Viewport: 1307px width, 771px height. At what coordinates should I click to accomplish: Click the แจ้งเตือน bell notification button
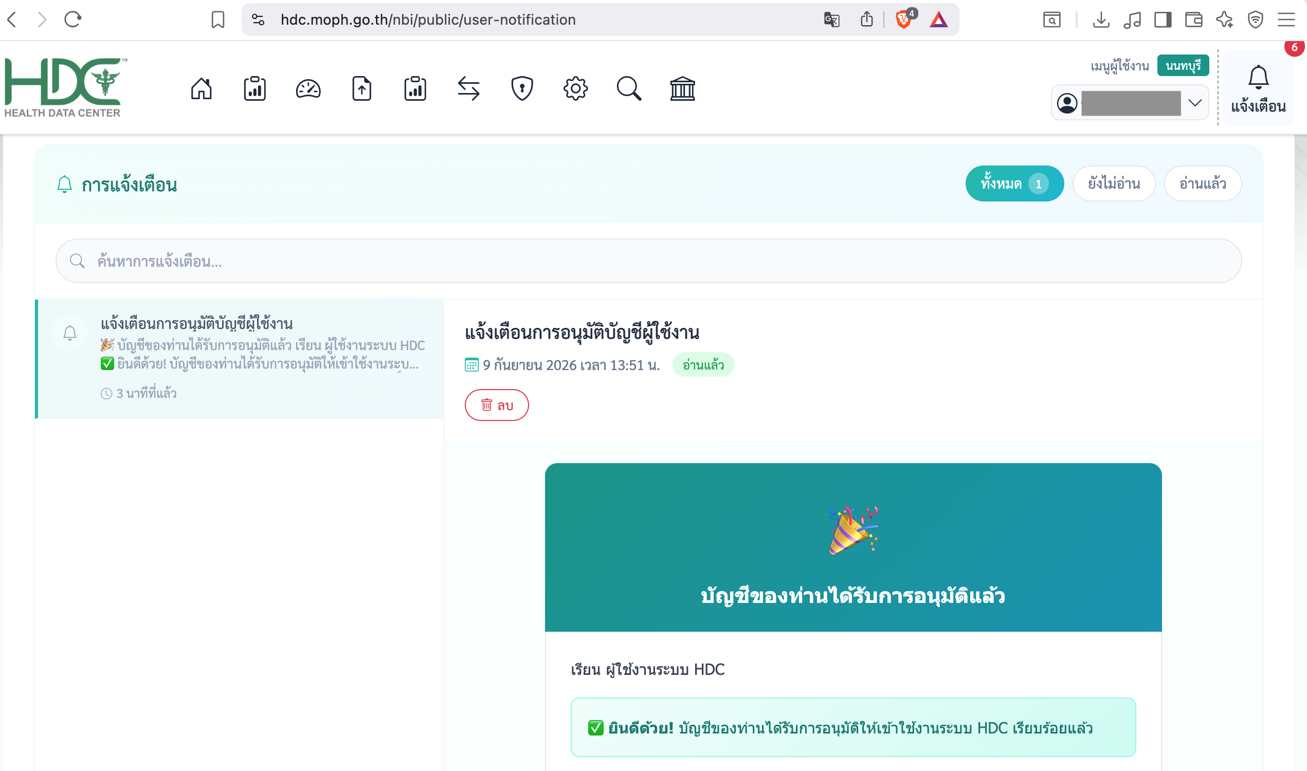(1258, 89)
